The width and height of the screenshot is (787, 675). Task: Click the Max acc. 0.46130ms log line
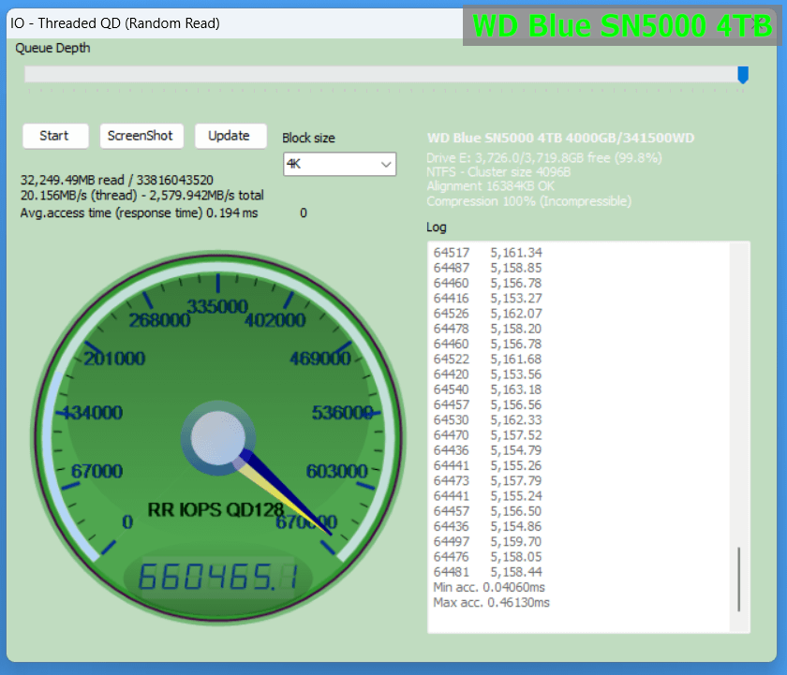[x=491, y=602]
